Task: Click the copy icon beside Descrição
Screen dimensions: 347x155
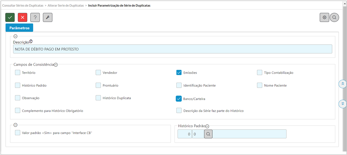Action: tap(31, 41)
